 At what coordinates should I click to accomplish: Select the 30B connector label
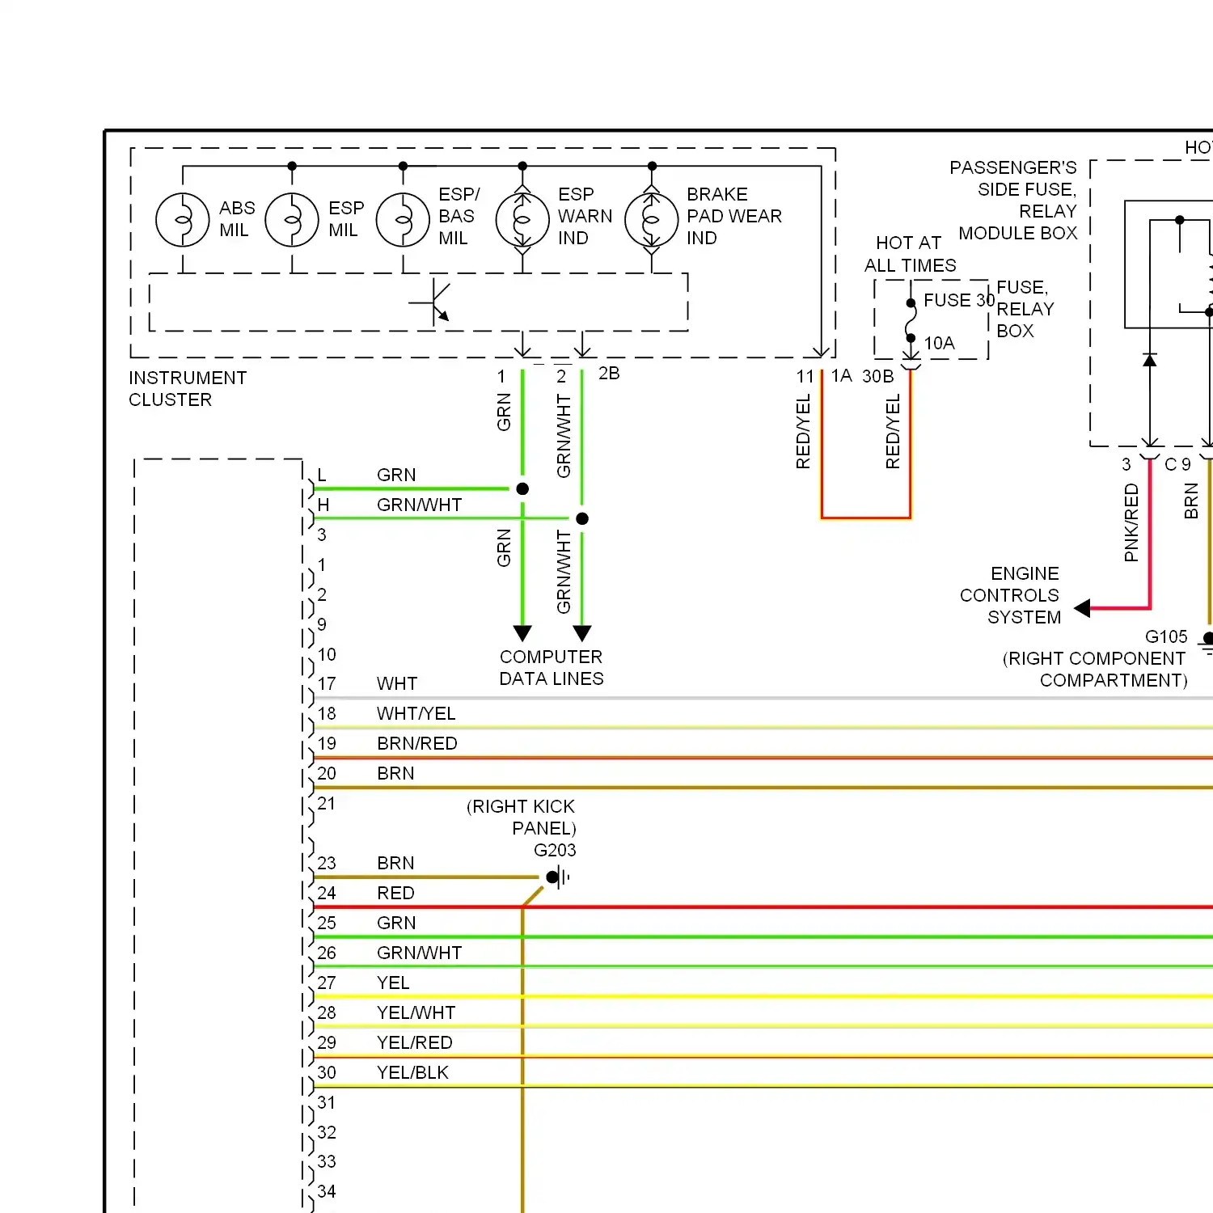[x=878, y=377]
